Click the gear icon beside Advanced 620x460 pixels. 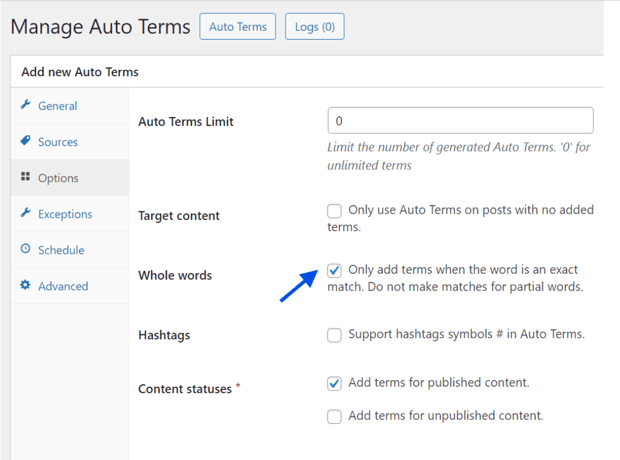click(x=26, y=285)
